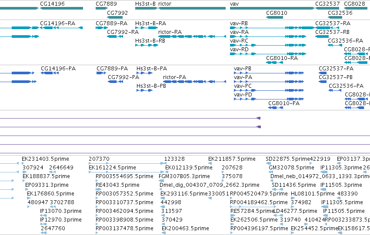Select the CG32536 gene label
Viewport: 370px width, 235px height.
click(340, 13)
